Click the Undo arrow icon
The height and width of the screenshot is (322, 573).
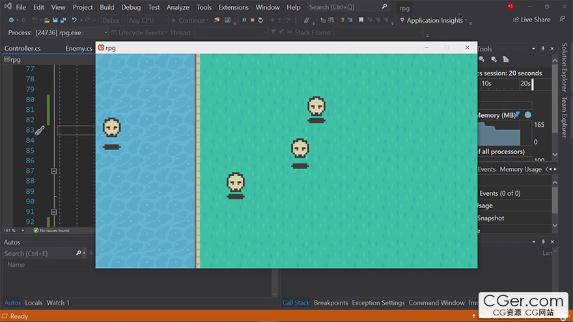click(74, 20)
